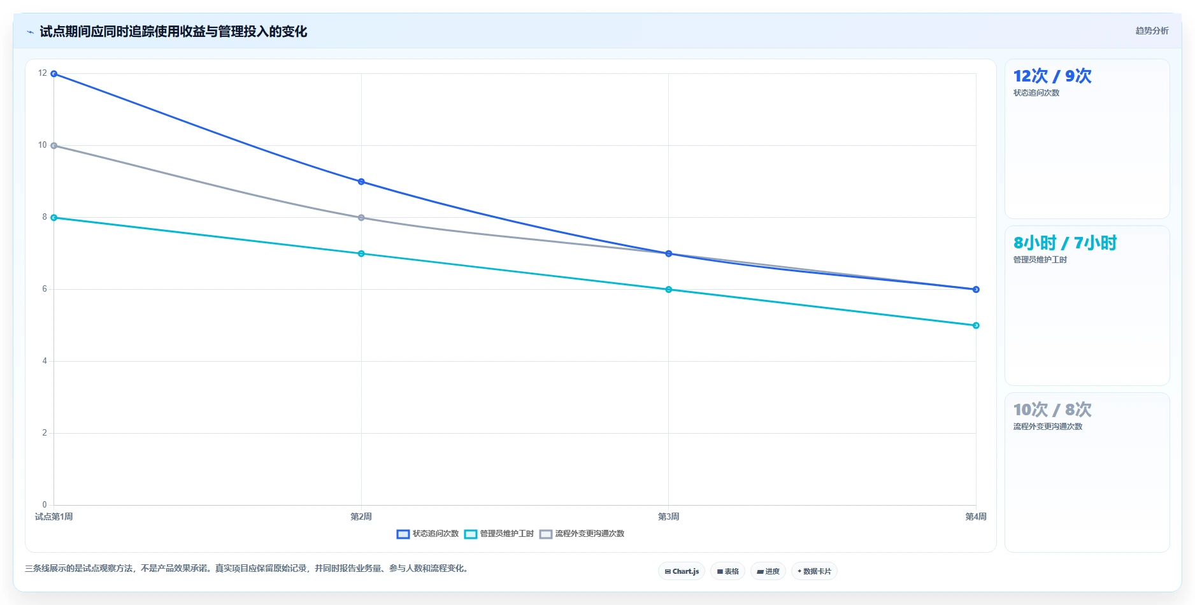Image resolution: width=1195 pixels, height=605 pixels.
Task: Click the y-axis tick label 4
Action: click(45, 361)
